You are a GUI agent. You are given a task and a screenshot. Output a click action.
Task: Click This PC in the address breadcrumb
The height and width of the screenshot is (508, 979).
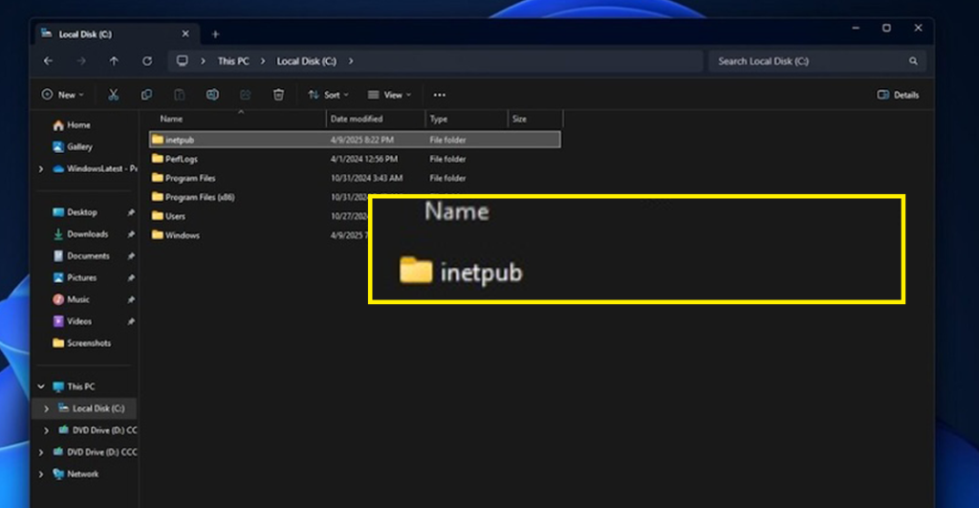coord(232,61)
